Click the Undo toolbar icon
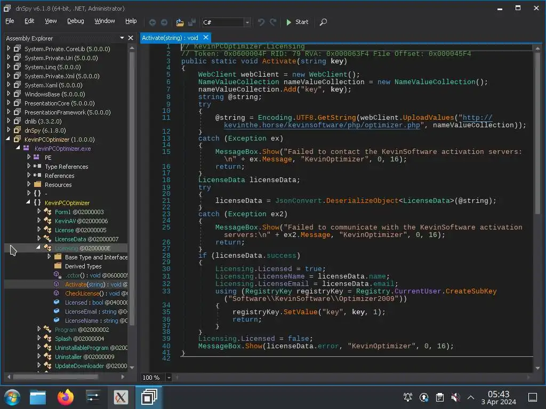This screenshot has width=546, height=409. point(261,22)
